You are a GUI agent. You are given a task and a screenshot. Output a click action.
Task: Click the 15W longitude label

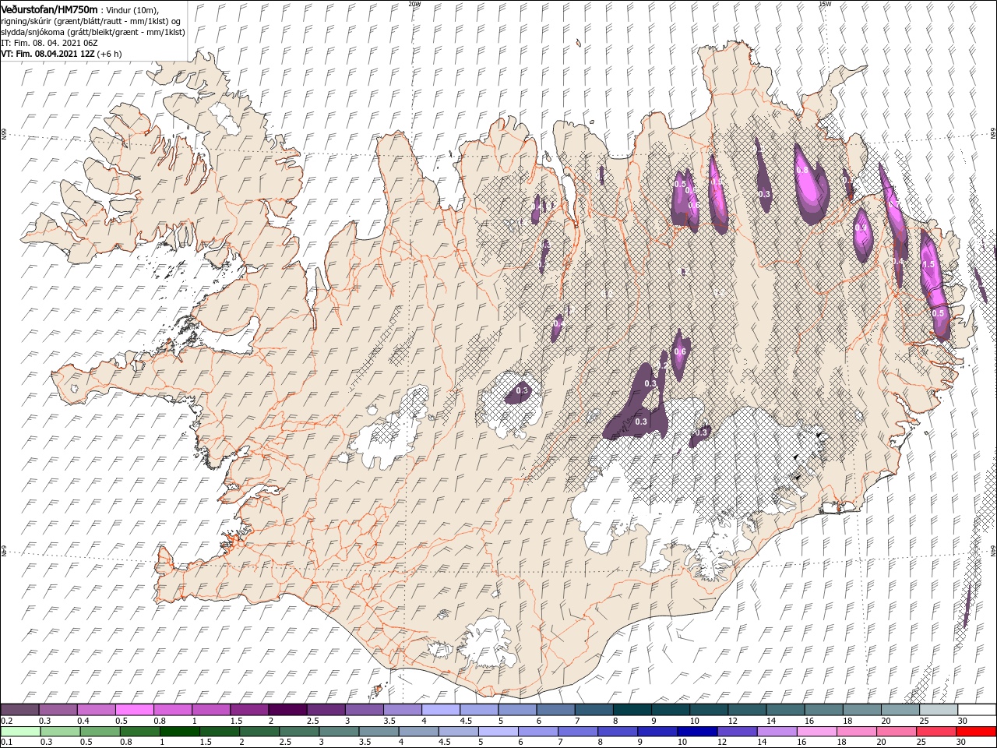pos(825,3)
